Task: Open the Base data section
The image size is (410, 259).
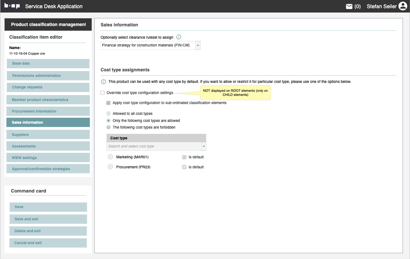Action: coord(48,64)
